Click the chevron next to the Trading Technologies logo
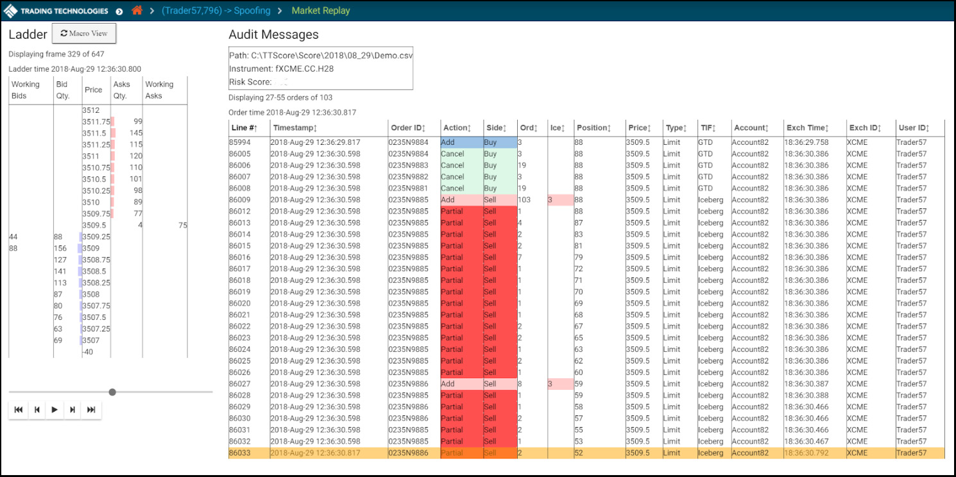 point(119,10)
